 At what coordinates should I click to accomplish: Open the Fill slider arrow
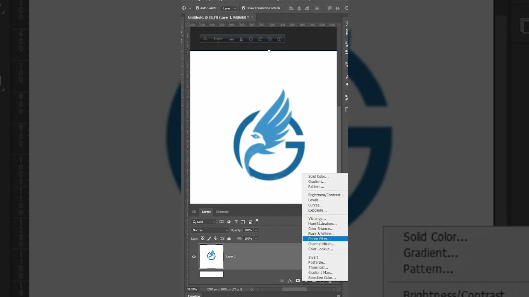[x=256, y=238]
